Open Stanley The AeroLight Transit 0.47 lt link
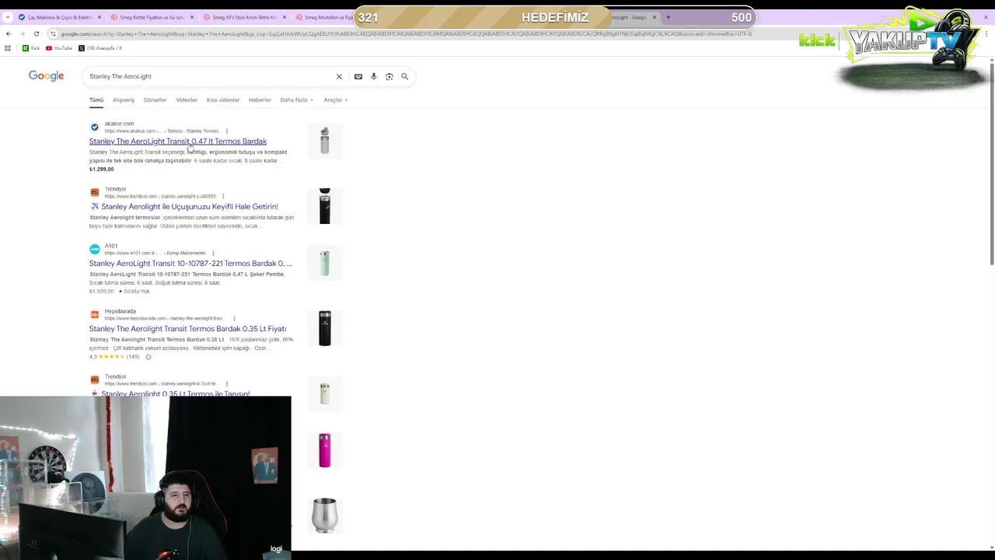 (178, 142)
